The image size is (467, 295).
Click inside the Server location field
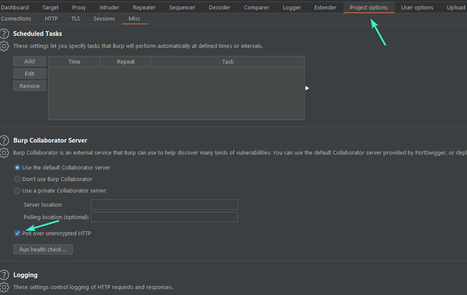(164, 204)
